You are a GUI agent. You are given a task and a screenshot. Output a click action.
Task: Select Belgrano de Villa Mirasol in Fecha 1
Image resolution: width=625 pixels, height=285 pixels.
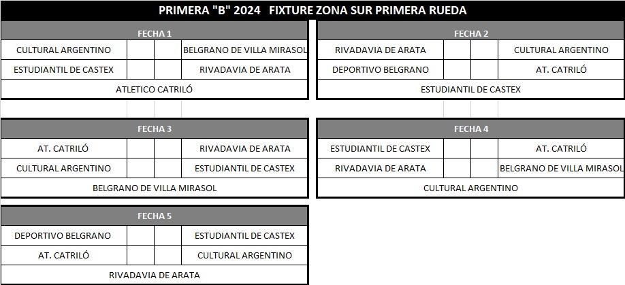click(245, 50)
